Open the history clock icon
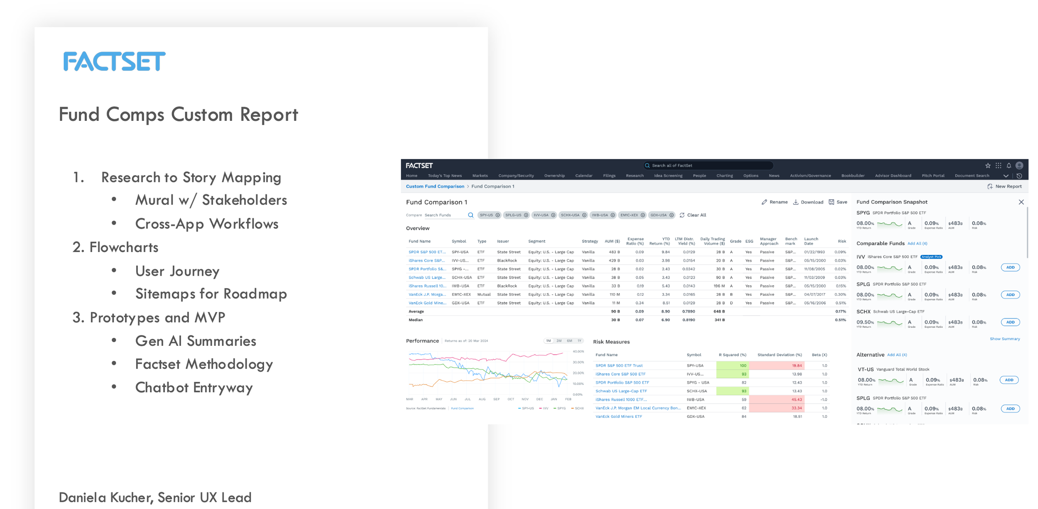 1019,176
